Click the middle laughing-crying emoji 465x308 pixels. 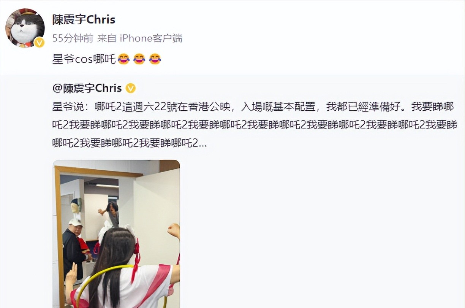coord(139,59)
